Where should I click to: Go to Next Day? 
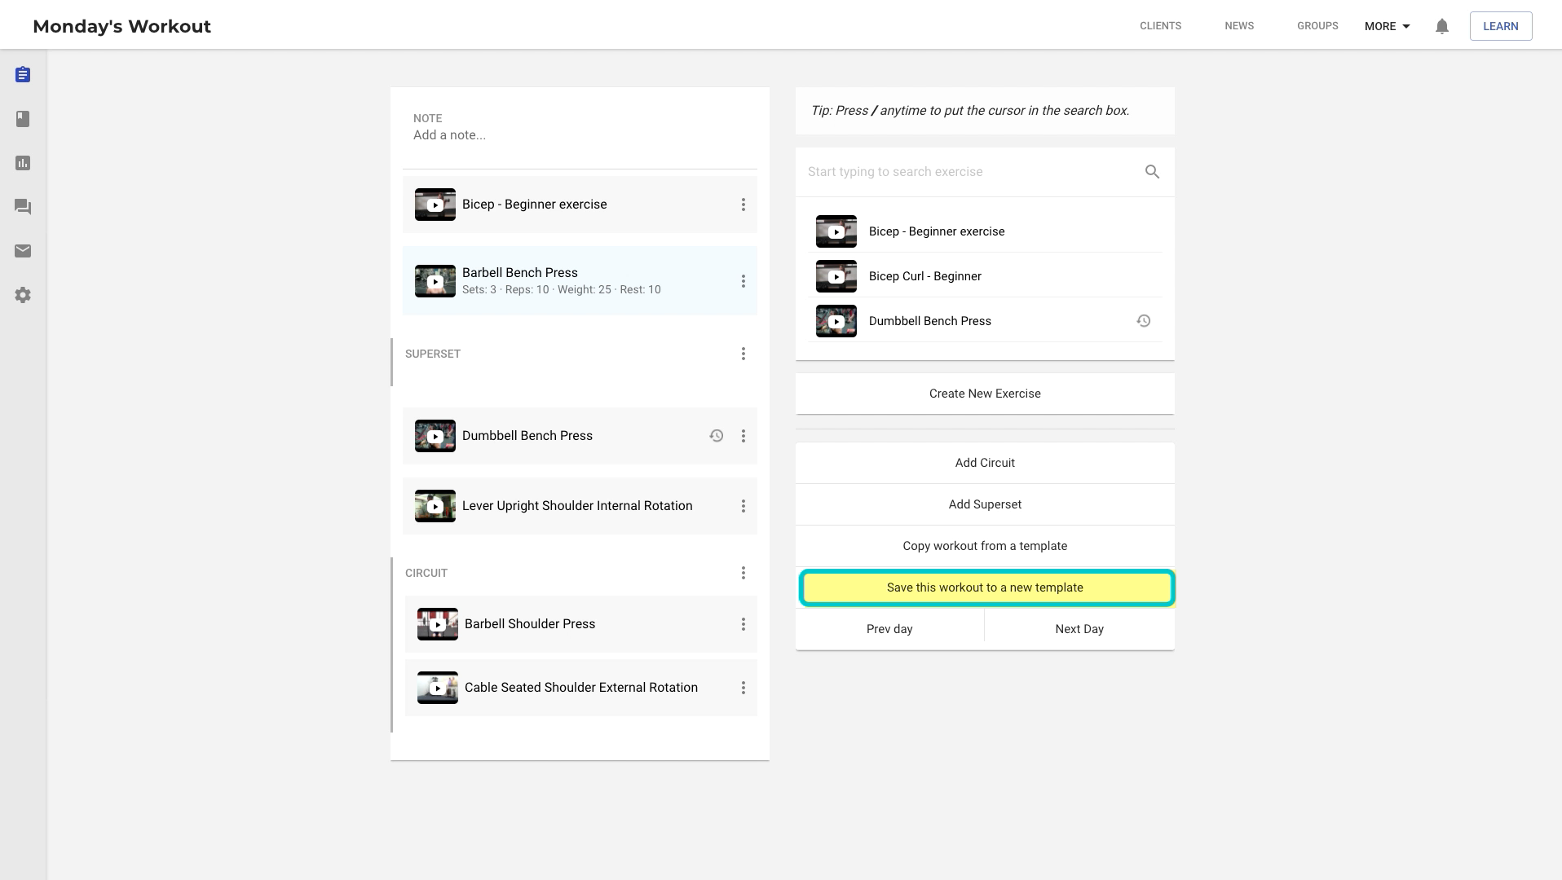pyautogui.click(x=1079, y=629)
